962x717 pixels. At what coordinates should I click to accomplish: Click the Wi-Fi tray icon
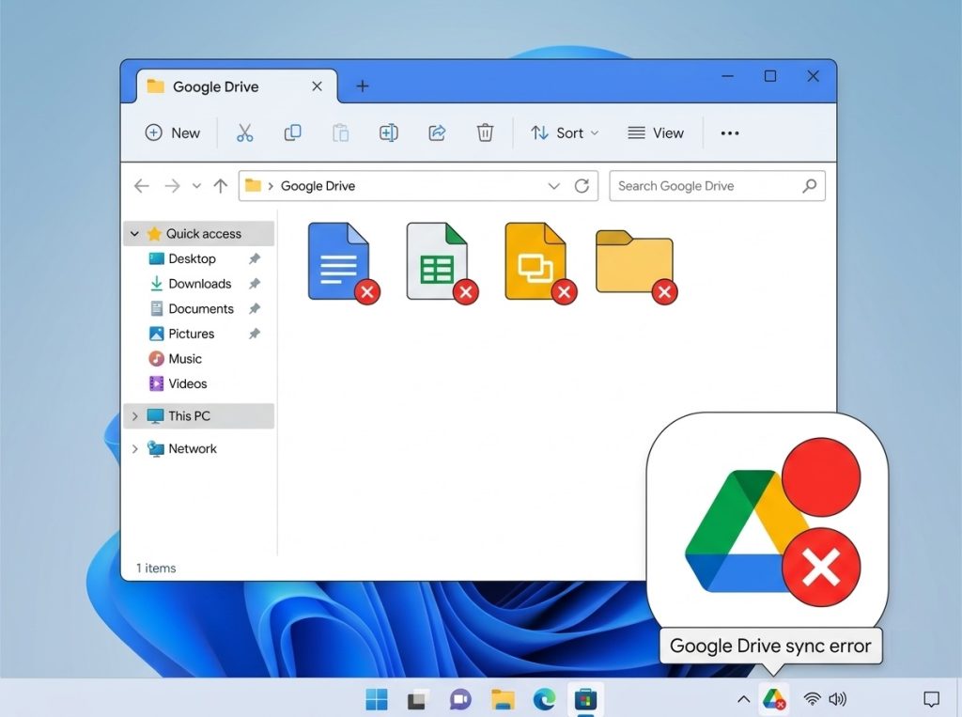[813, 698]
